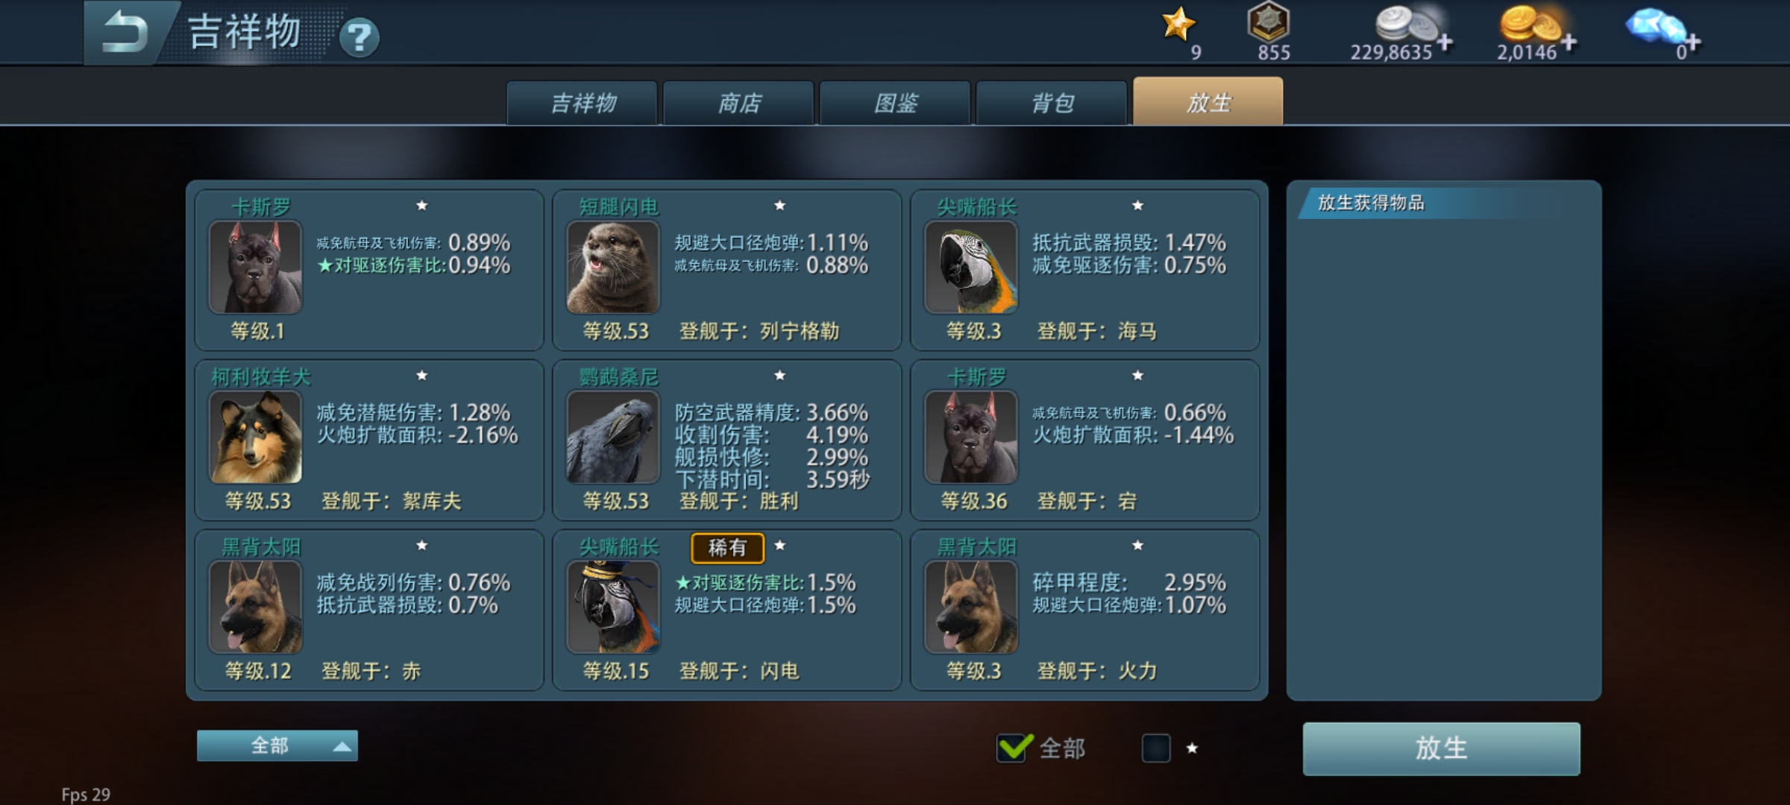Screen dimensions: 1790x805
Task: Add diamonds with plus icon
Action: (x=1692, y=42)
